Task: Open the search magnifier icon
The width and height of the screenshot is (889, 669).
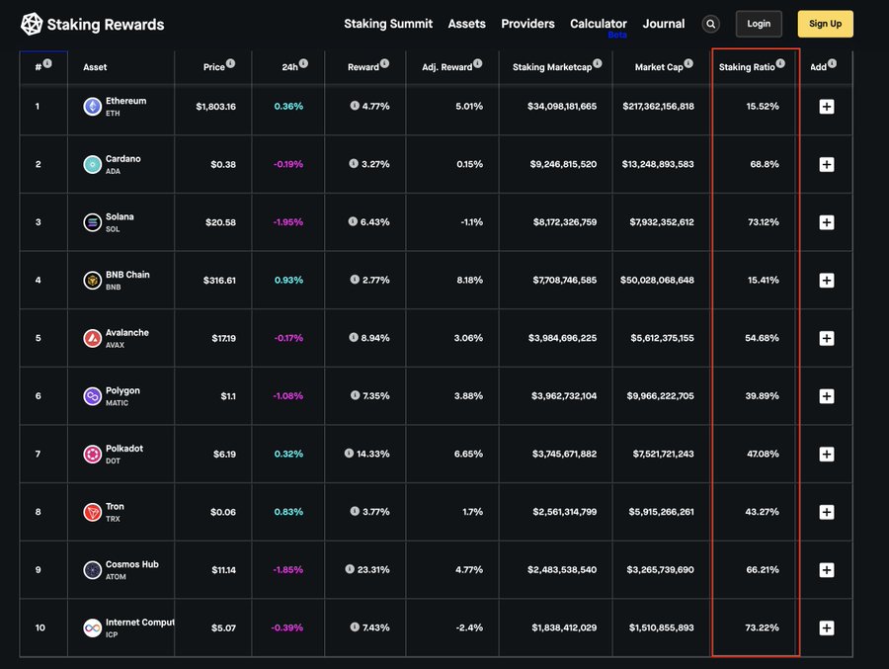Action: pyautogui.click(x=710, y=24)
